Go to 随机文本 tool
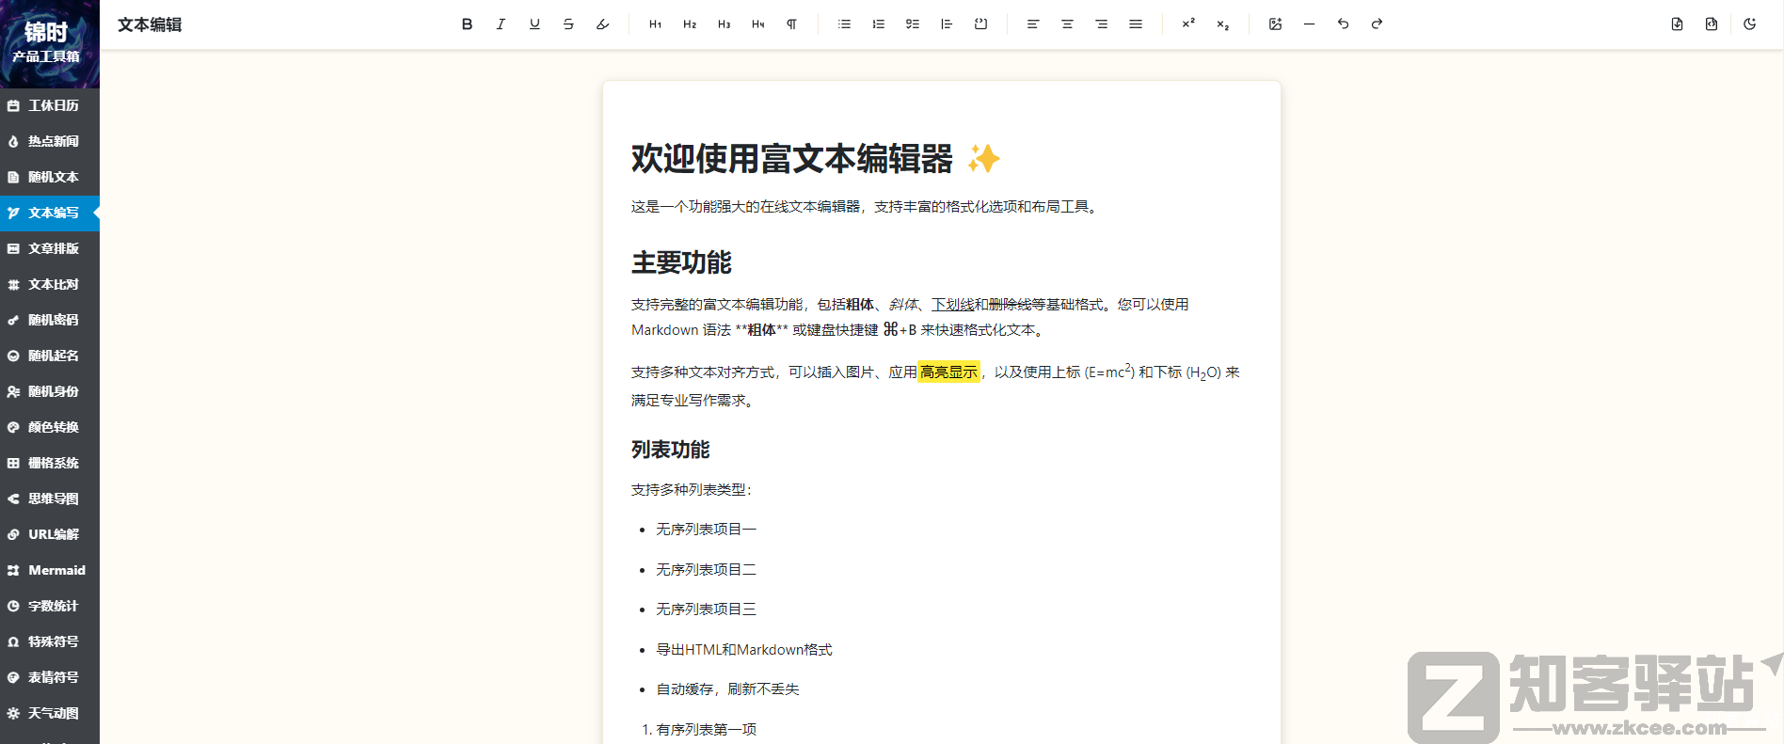The image size is (1784, 744). pyautogui.click(x=50, y=177)
